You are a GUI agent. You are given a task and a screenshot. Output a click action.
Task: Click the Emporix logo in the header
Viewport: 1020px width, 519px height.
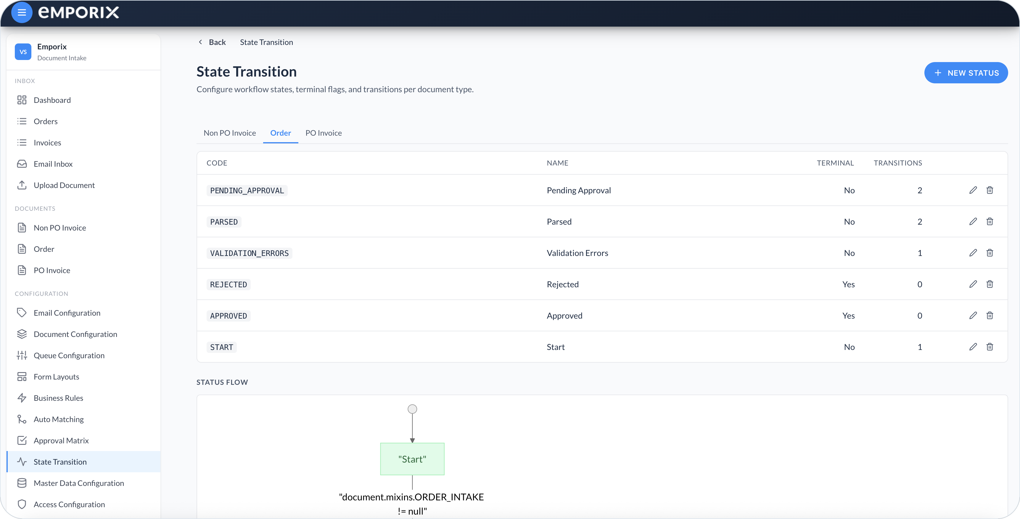point(78,12)
